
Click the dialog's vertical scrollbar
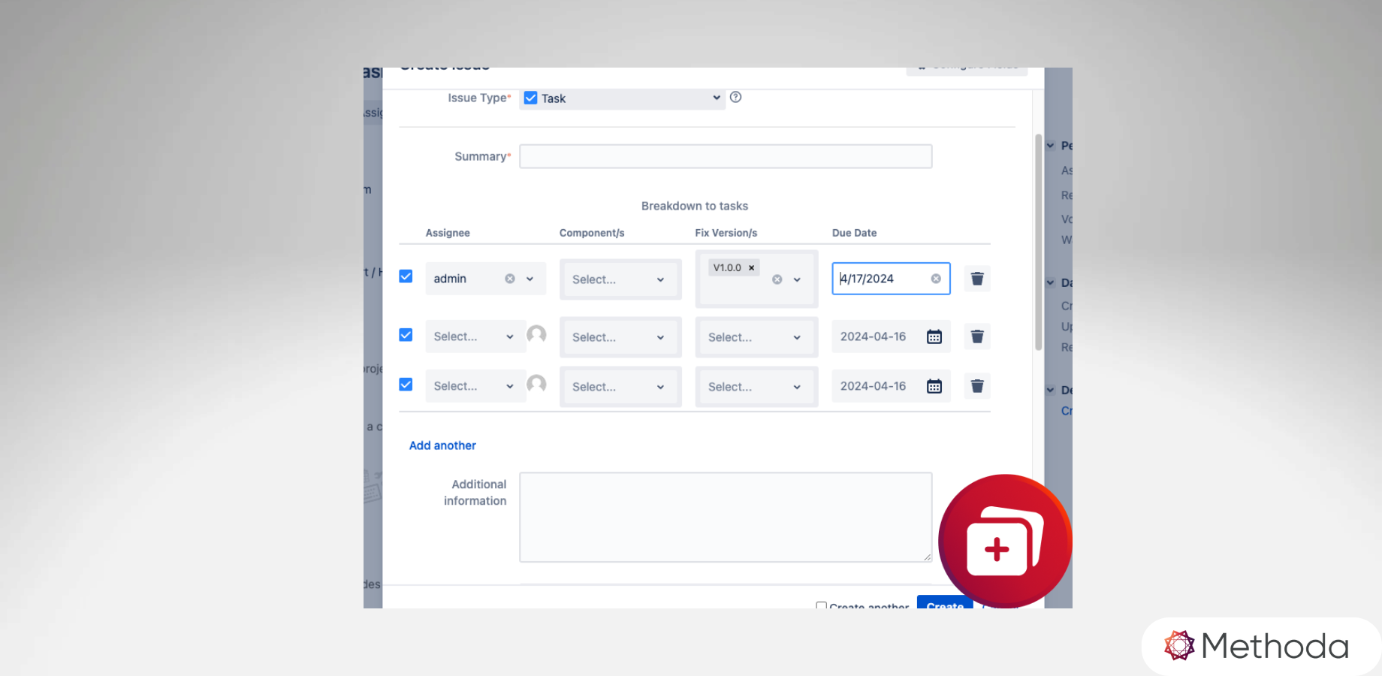pos(1039,242)
